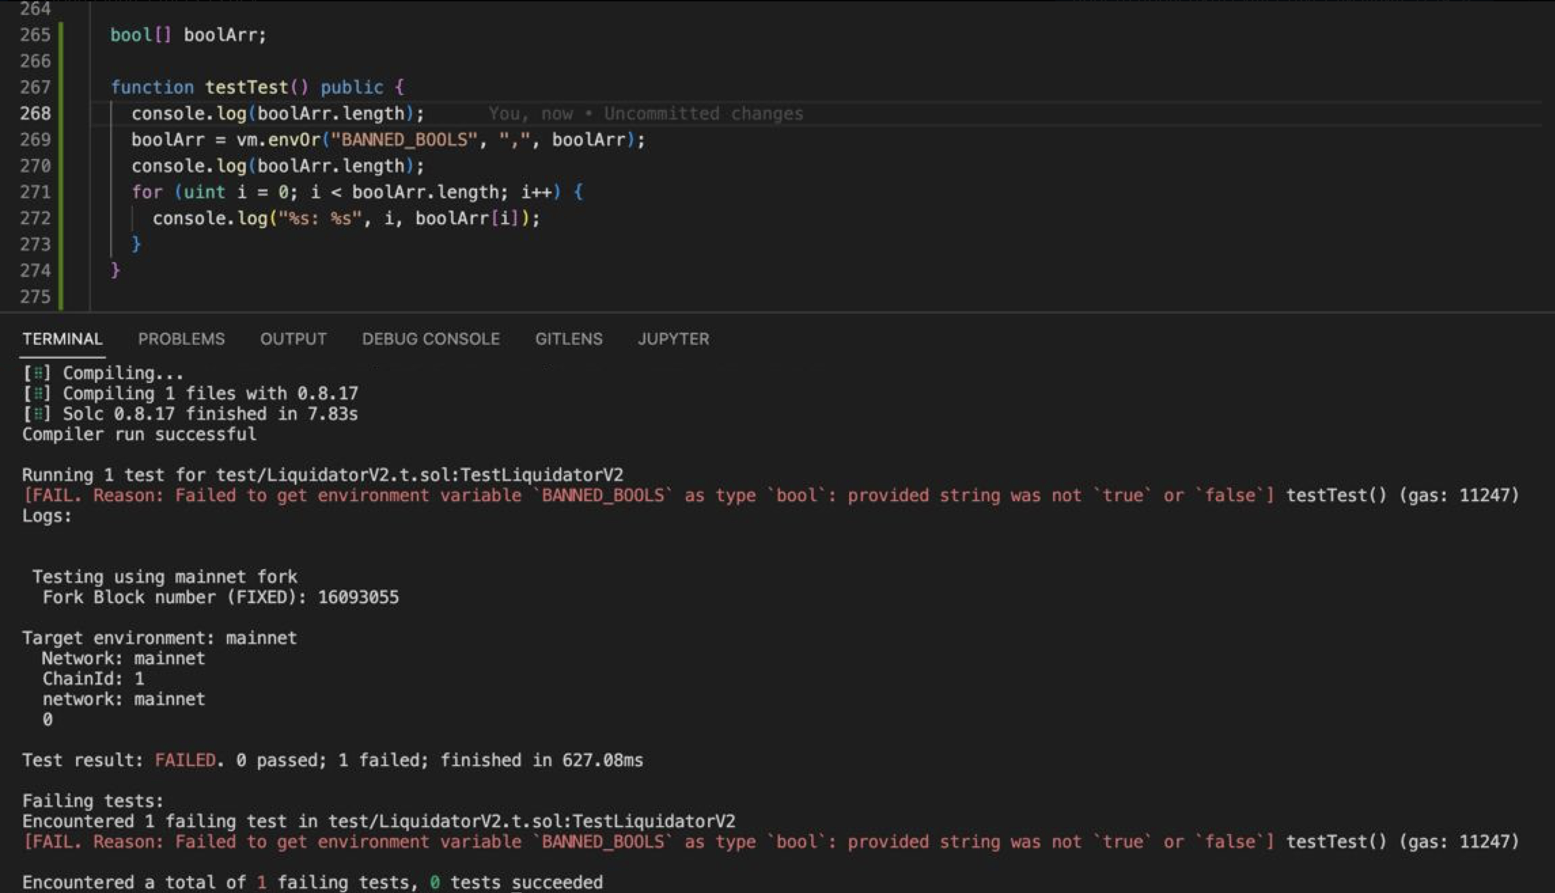
Task: Click the "Uncommitted changes" GitLens blame annotation
Action: pyautogui.click(x=703, y=113)
